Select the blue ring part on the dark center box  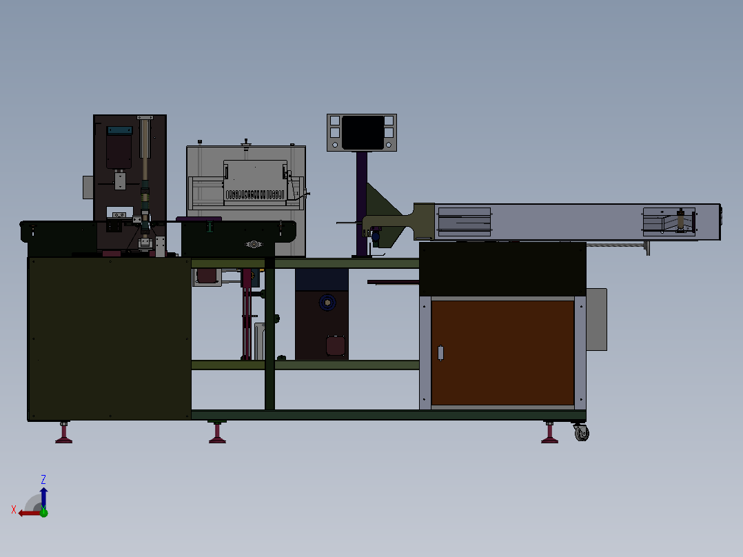point(327,303)
